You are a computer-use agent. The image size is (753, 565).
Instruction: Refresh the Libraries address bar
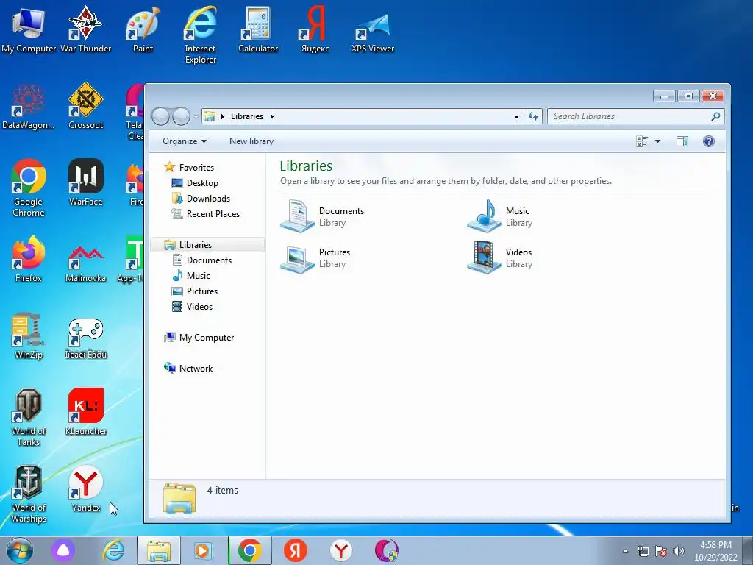coord(533,116)
